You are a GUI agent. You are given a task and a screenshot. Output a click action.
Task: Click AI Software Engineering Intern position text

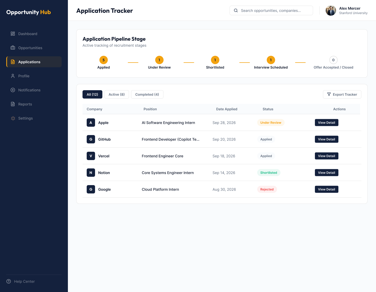(x=168, y=123)
